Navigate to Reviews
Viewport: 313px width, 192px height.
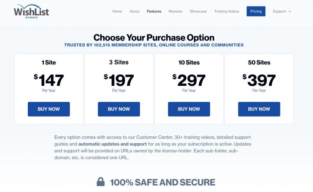[x=175, y=11]
